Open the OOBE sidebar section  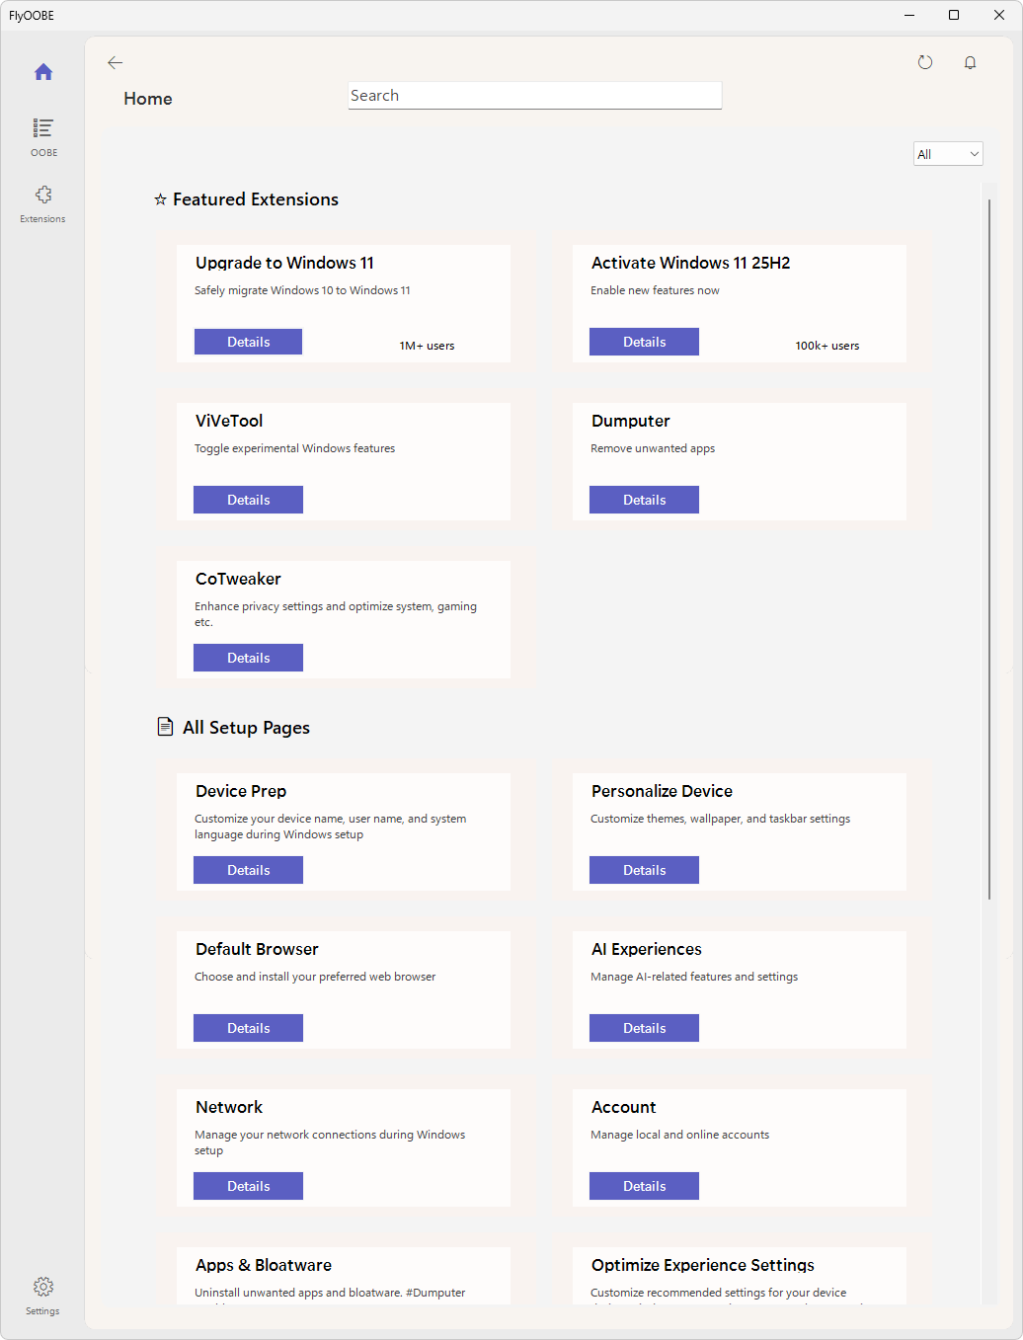pyautogui.click(x=43, y=137)
